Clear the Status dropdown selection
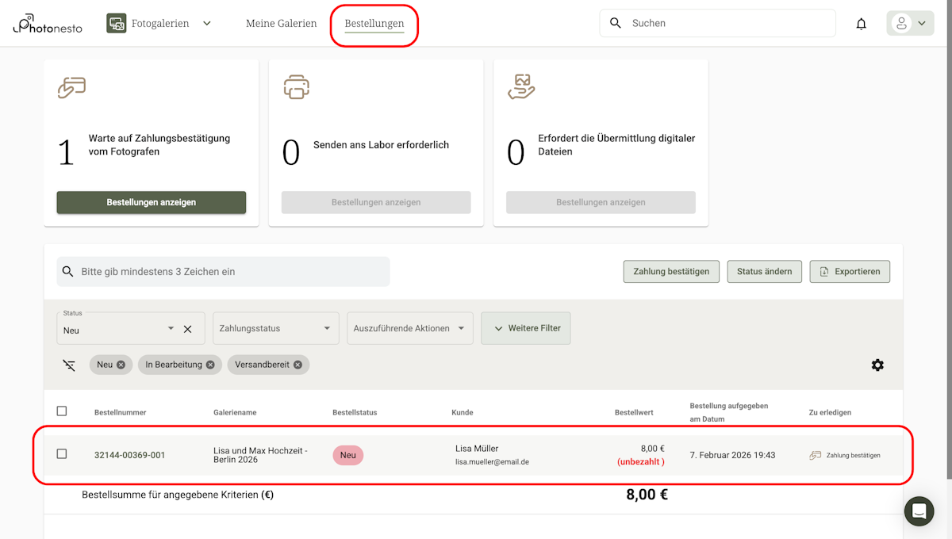Image resolution: width=952 pixels, height=539 pixels. tap(188, 329)
